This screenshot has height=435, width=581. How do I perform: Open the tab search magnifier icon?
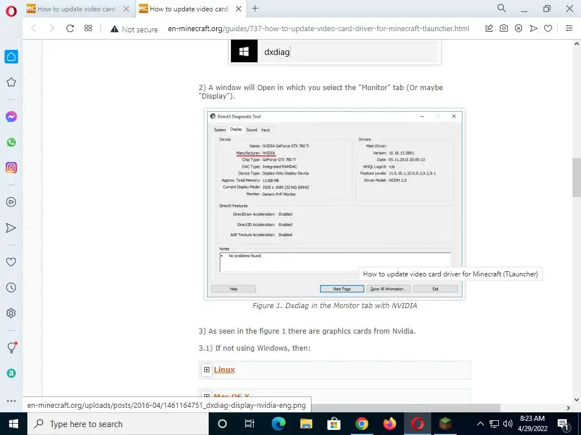coord(502,8)
